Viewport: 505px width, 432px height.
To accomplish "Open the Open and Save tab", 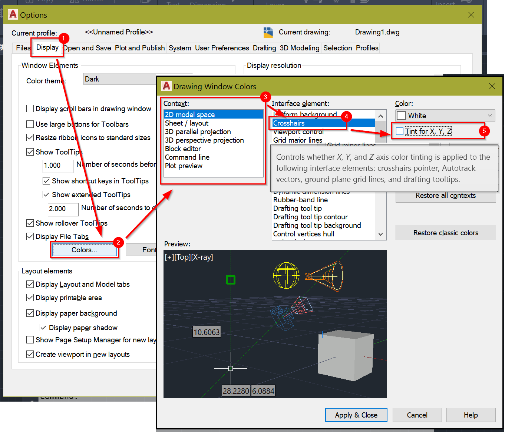I will (87, 48).
